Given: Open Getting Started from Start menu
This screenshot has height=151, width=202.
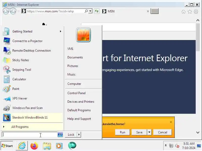Looking at the screenshot, I should click(x=32, y=31).
